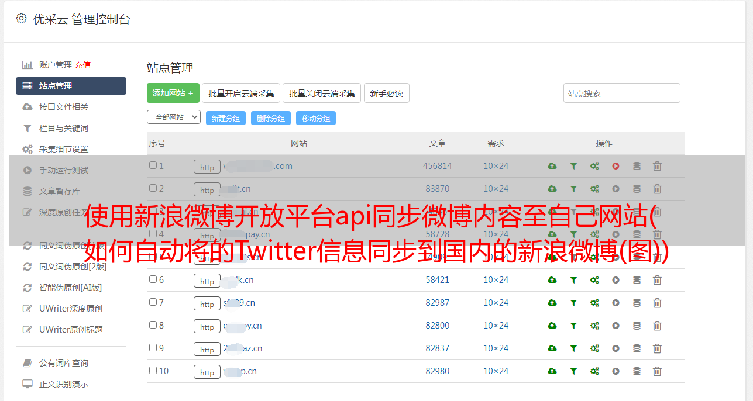The image size is (753, 401).
Task: Click the cloud upload icon in row 2
Action: (x=552, y=189)
